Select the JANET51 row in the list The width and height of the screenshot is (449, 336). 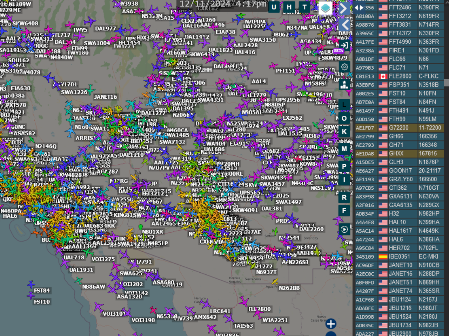click(x=399, y=282)
